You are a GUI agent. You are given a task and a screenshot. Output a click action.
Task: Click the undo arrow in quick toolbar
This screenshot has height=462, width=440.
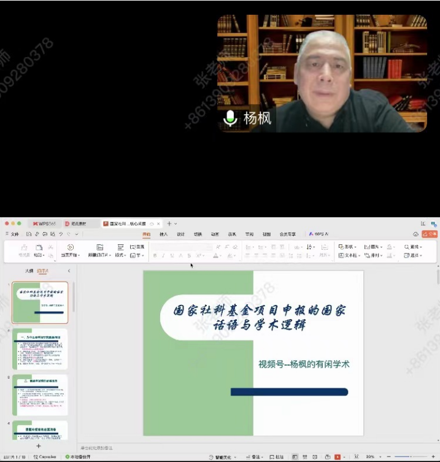click(61, 234)
